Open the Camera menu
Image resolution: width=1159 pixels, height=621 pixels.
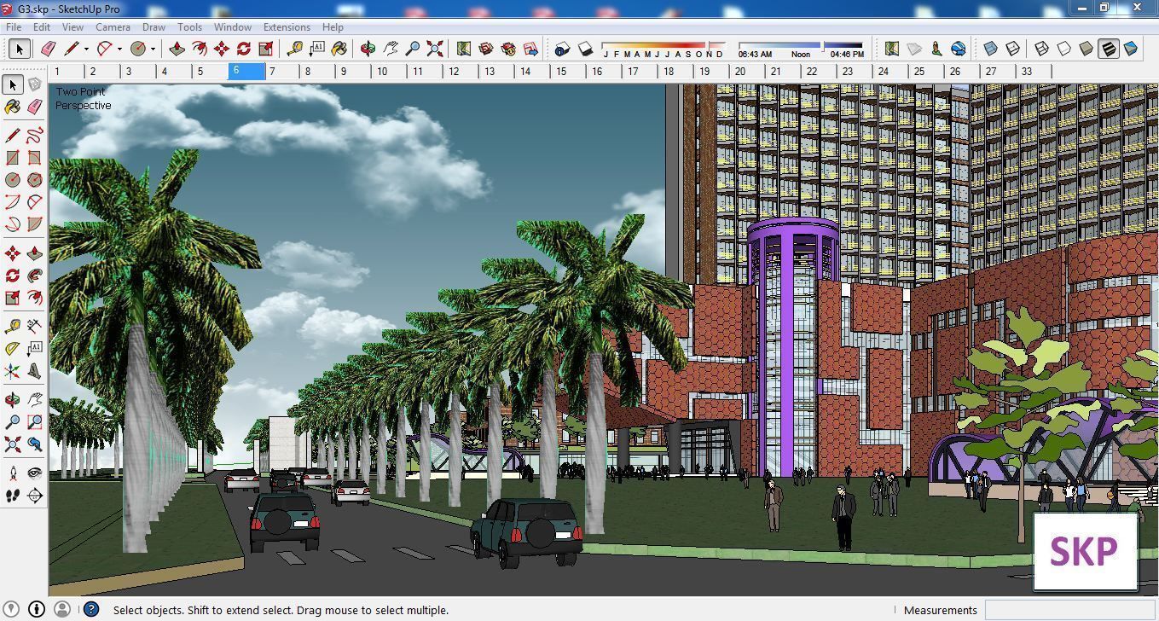(113, 26)
